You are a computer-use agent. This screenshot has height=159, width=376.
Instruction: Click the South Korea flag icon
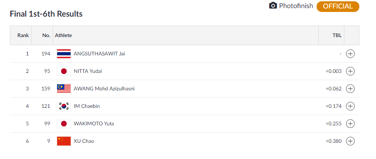click(64, 106)
